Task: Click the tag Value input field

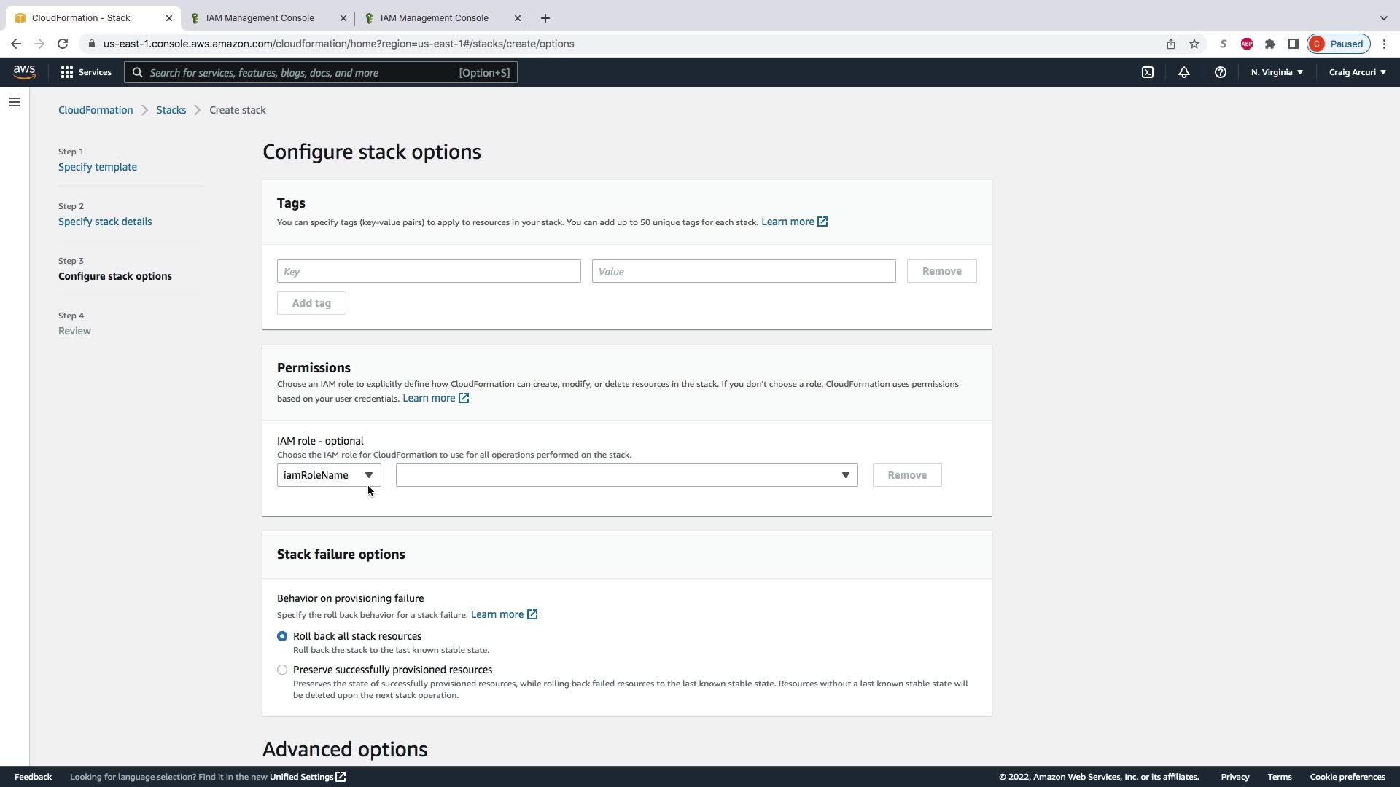Action: [744, 271]
